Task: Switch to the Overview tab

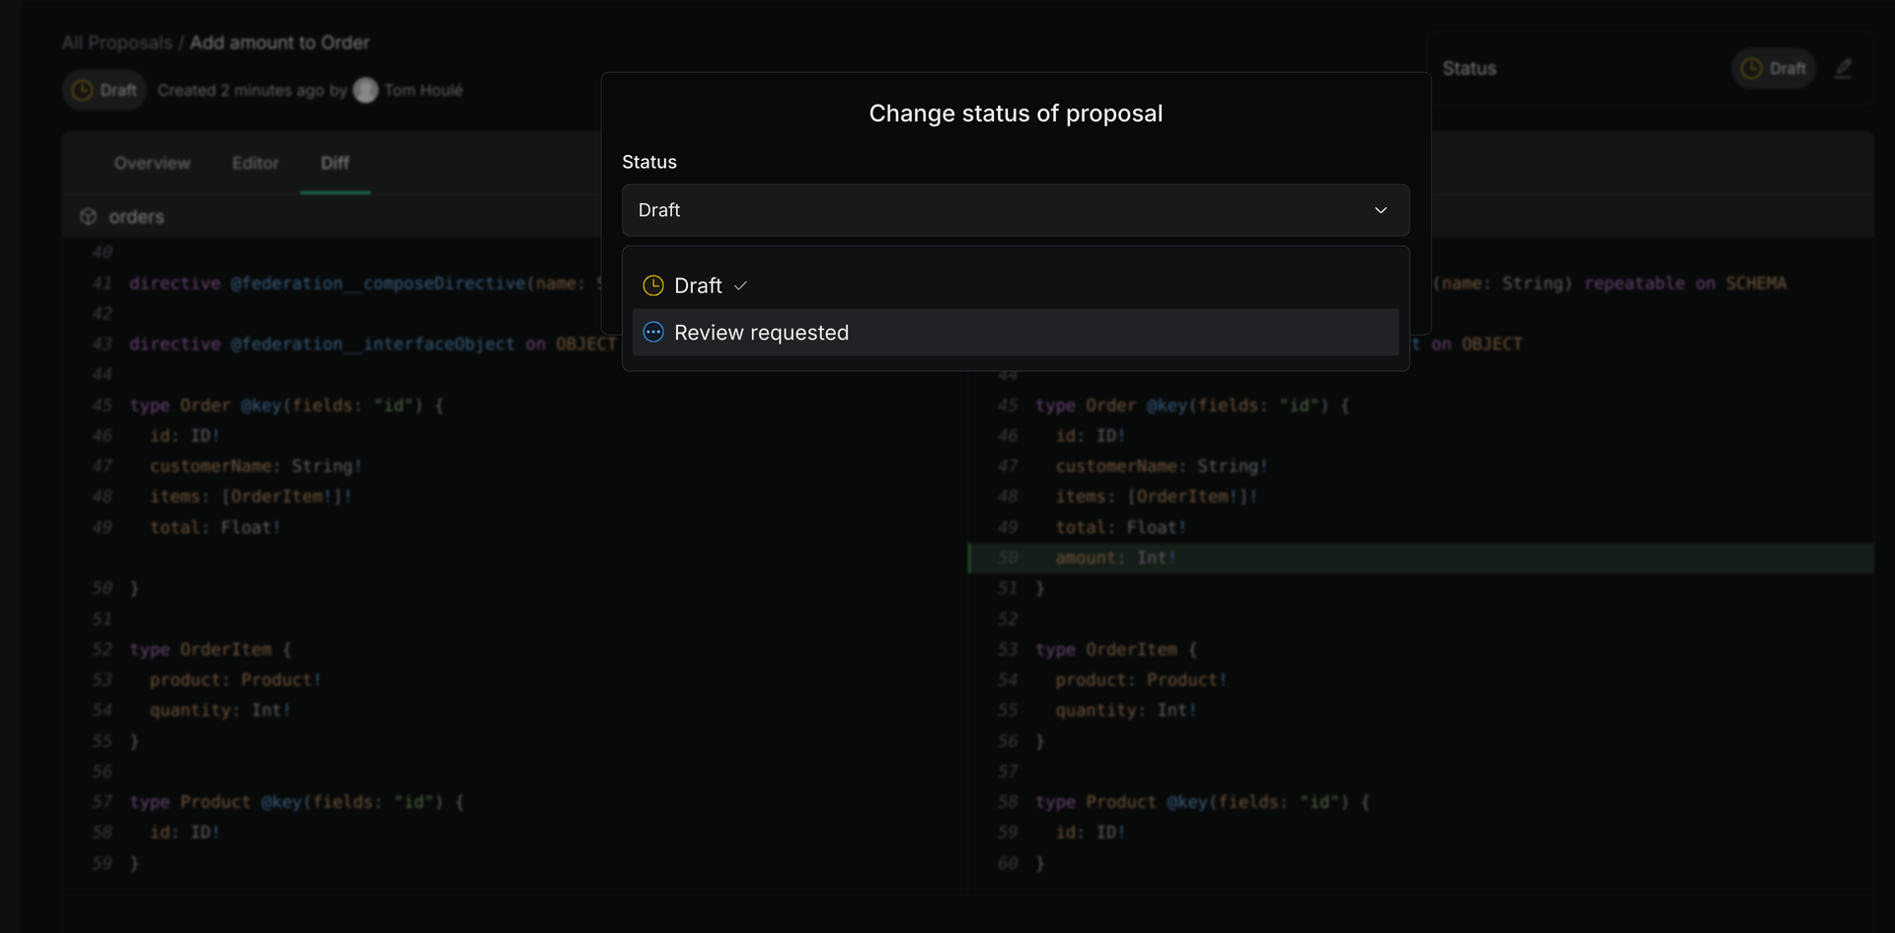Action: point(152,163)
